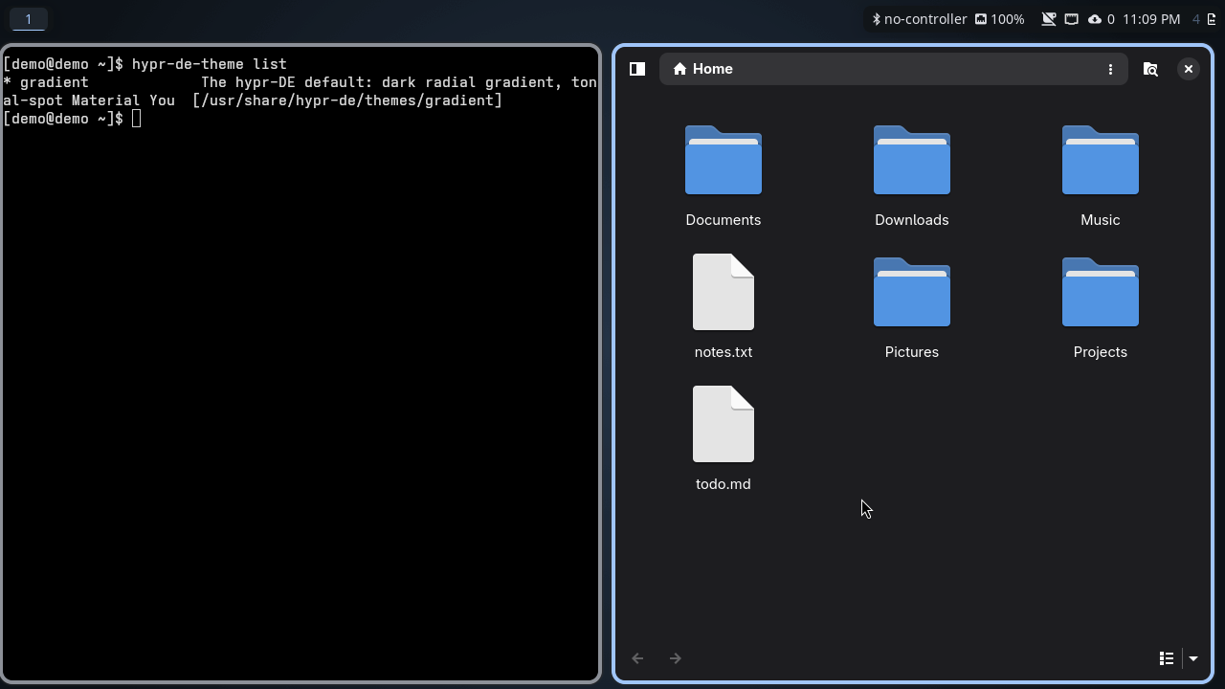Switch to list view

1167,658
